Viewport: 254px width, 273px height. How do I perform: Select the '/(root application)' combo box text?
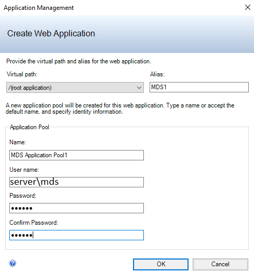30,88
